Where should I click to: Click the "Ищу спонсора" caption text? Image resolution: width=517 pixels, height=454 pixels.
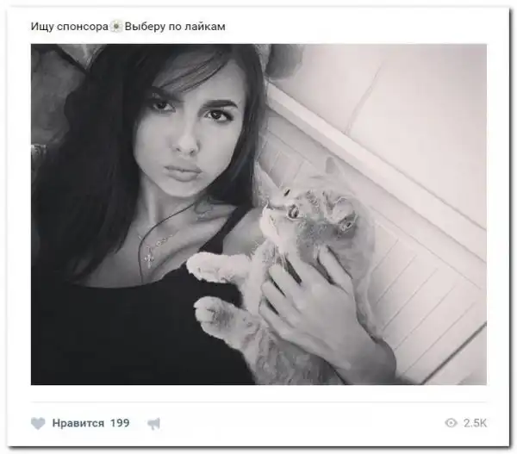pyautogui.click(x=70, y=27)
